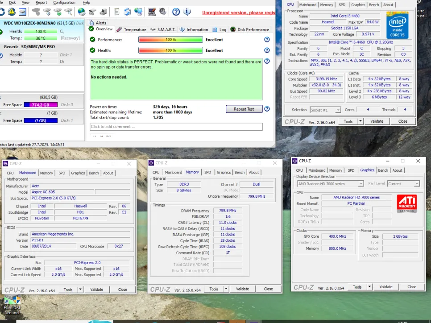This screenshot has width=431, height=323.
Task: Open the Log tab
Action: (220, 29)
